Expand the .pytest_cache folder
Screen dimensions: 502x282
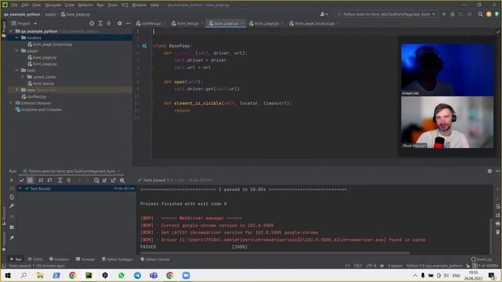23,77
